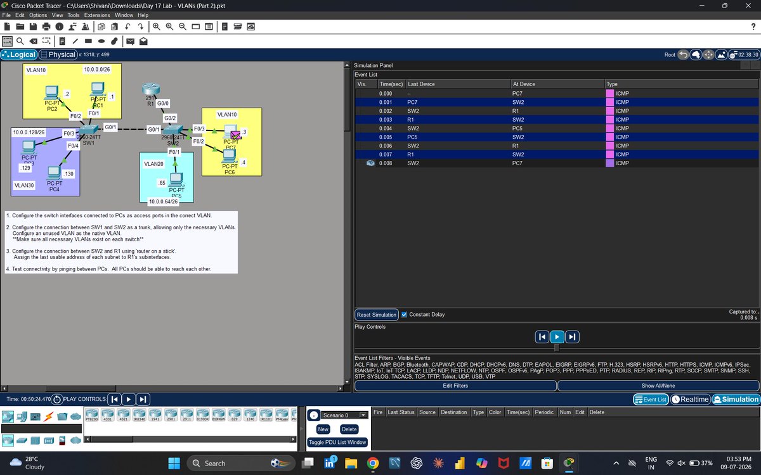Viewport: 761px width, 475px height.
Task: Click the bottom bar play button
Action: tap(128, 399)
